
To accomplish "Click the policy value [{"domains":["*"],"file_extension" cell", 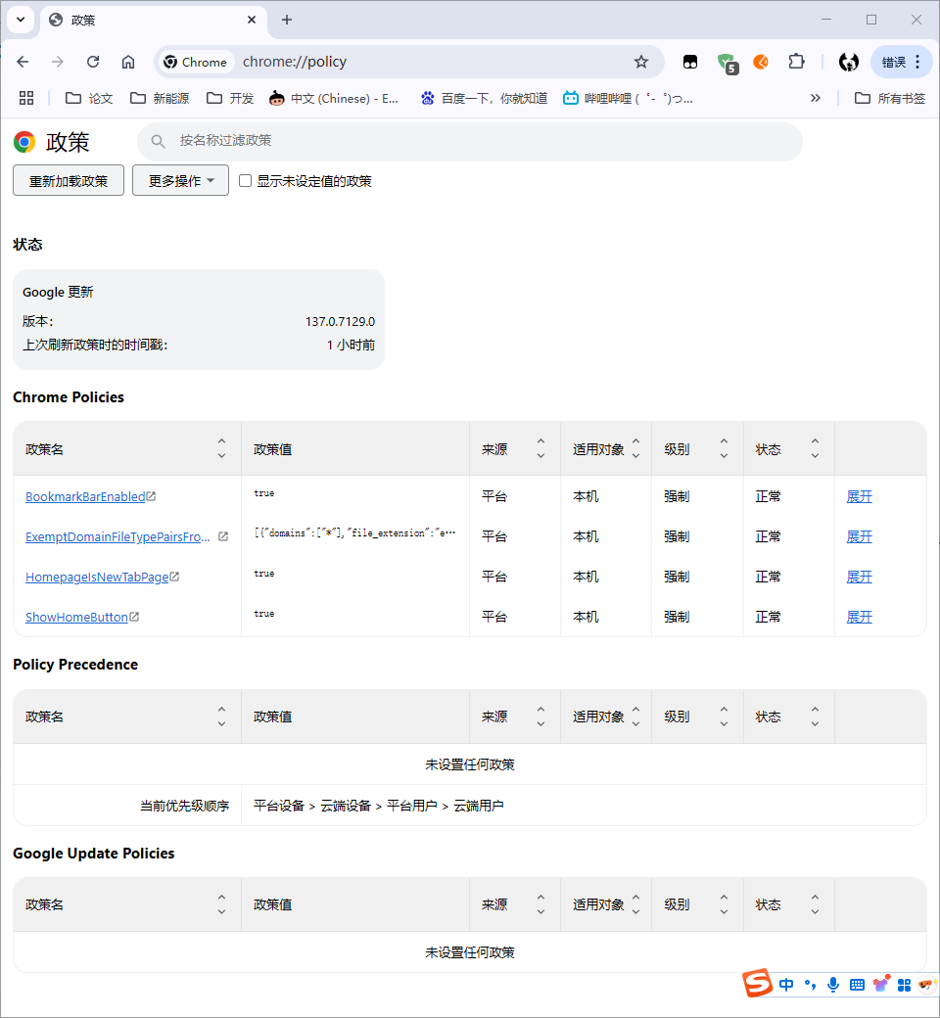I will [354, 533].
